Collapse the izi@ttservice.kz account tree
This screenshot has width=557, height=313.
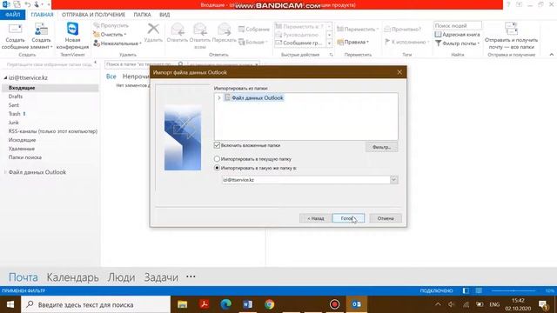click(x=5, y=77)
